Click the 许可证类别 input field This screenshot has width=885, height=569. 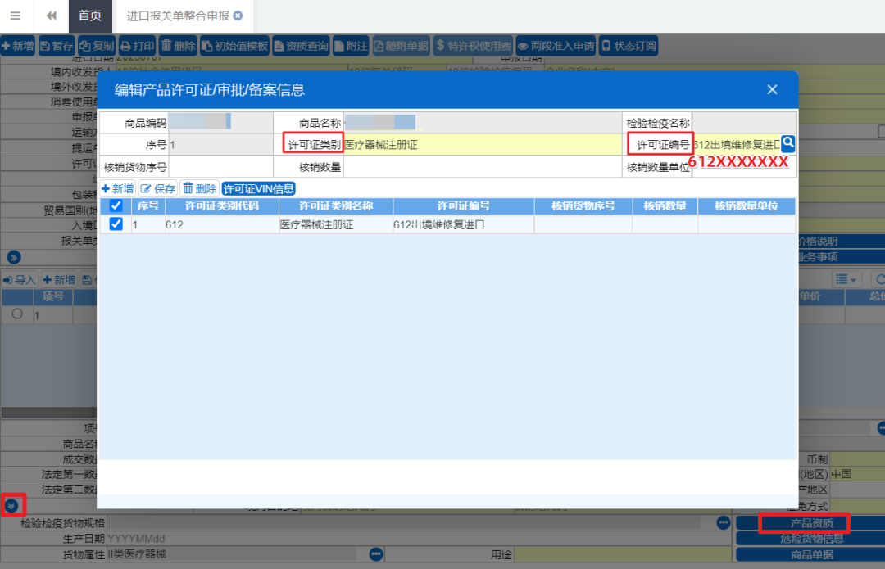tap(483, 145)
